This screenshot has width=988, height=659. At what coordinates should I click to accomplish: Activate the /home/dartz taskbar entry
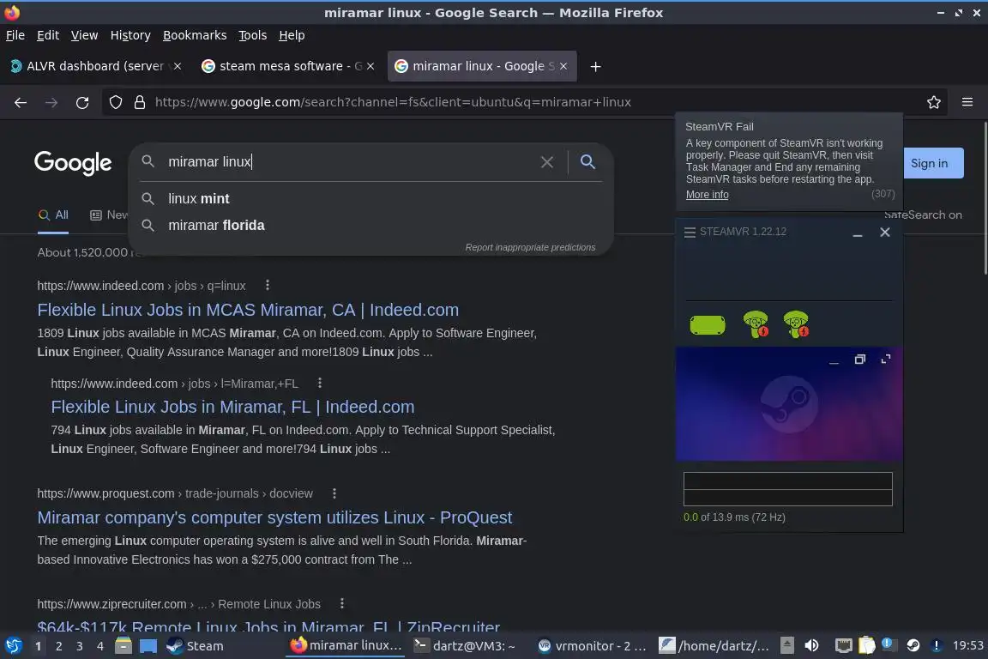tap(714, 646)
